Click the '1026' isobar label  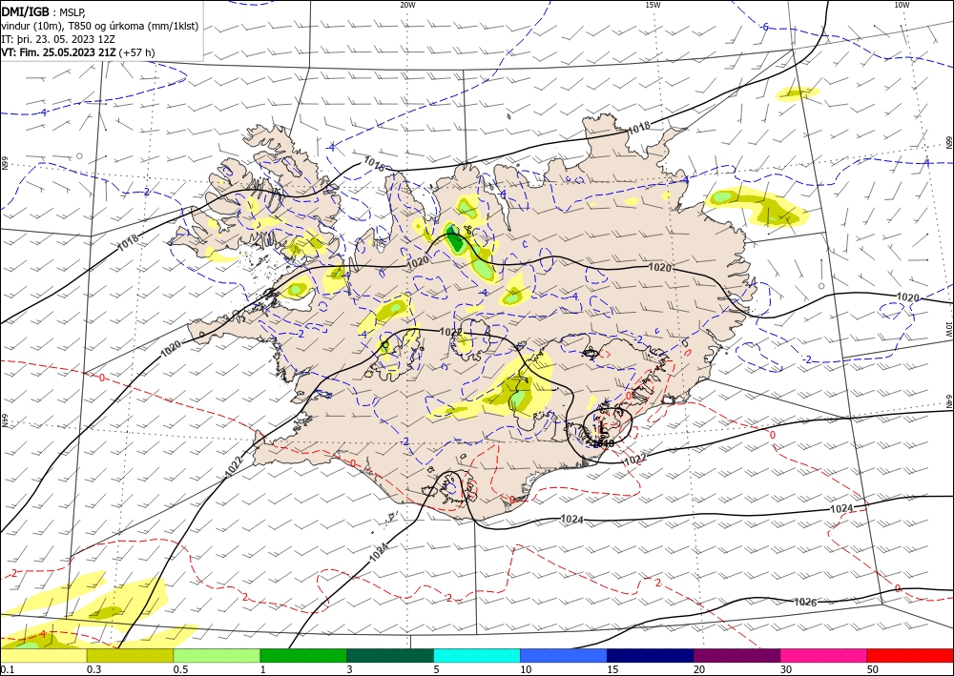click(805, 602)
